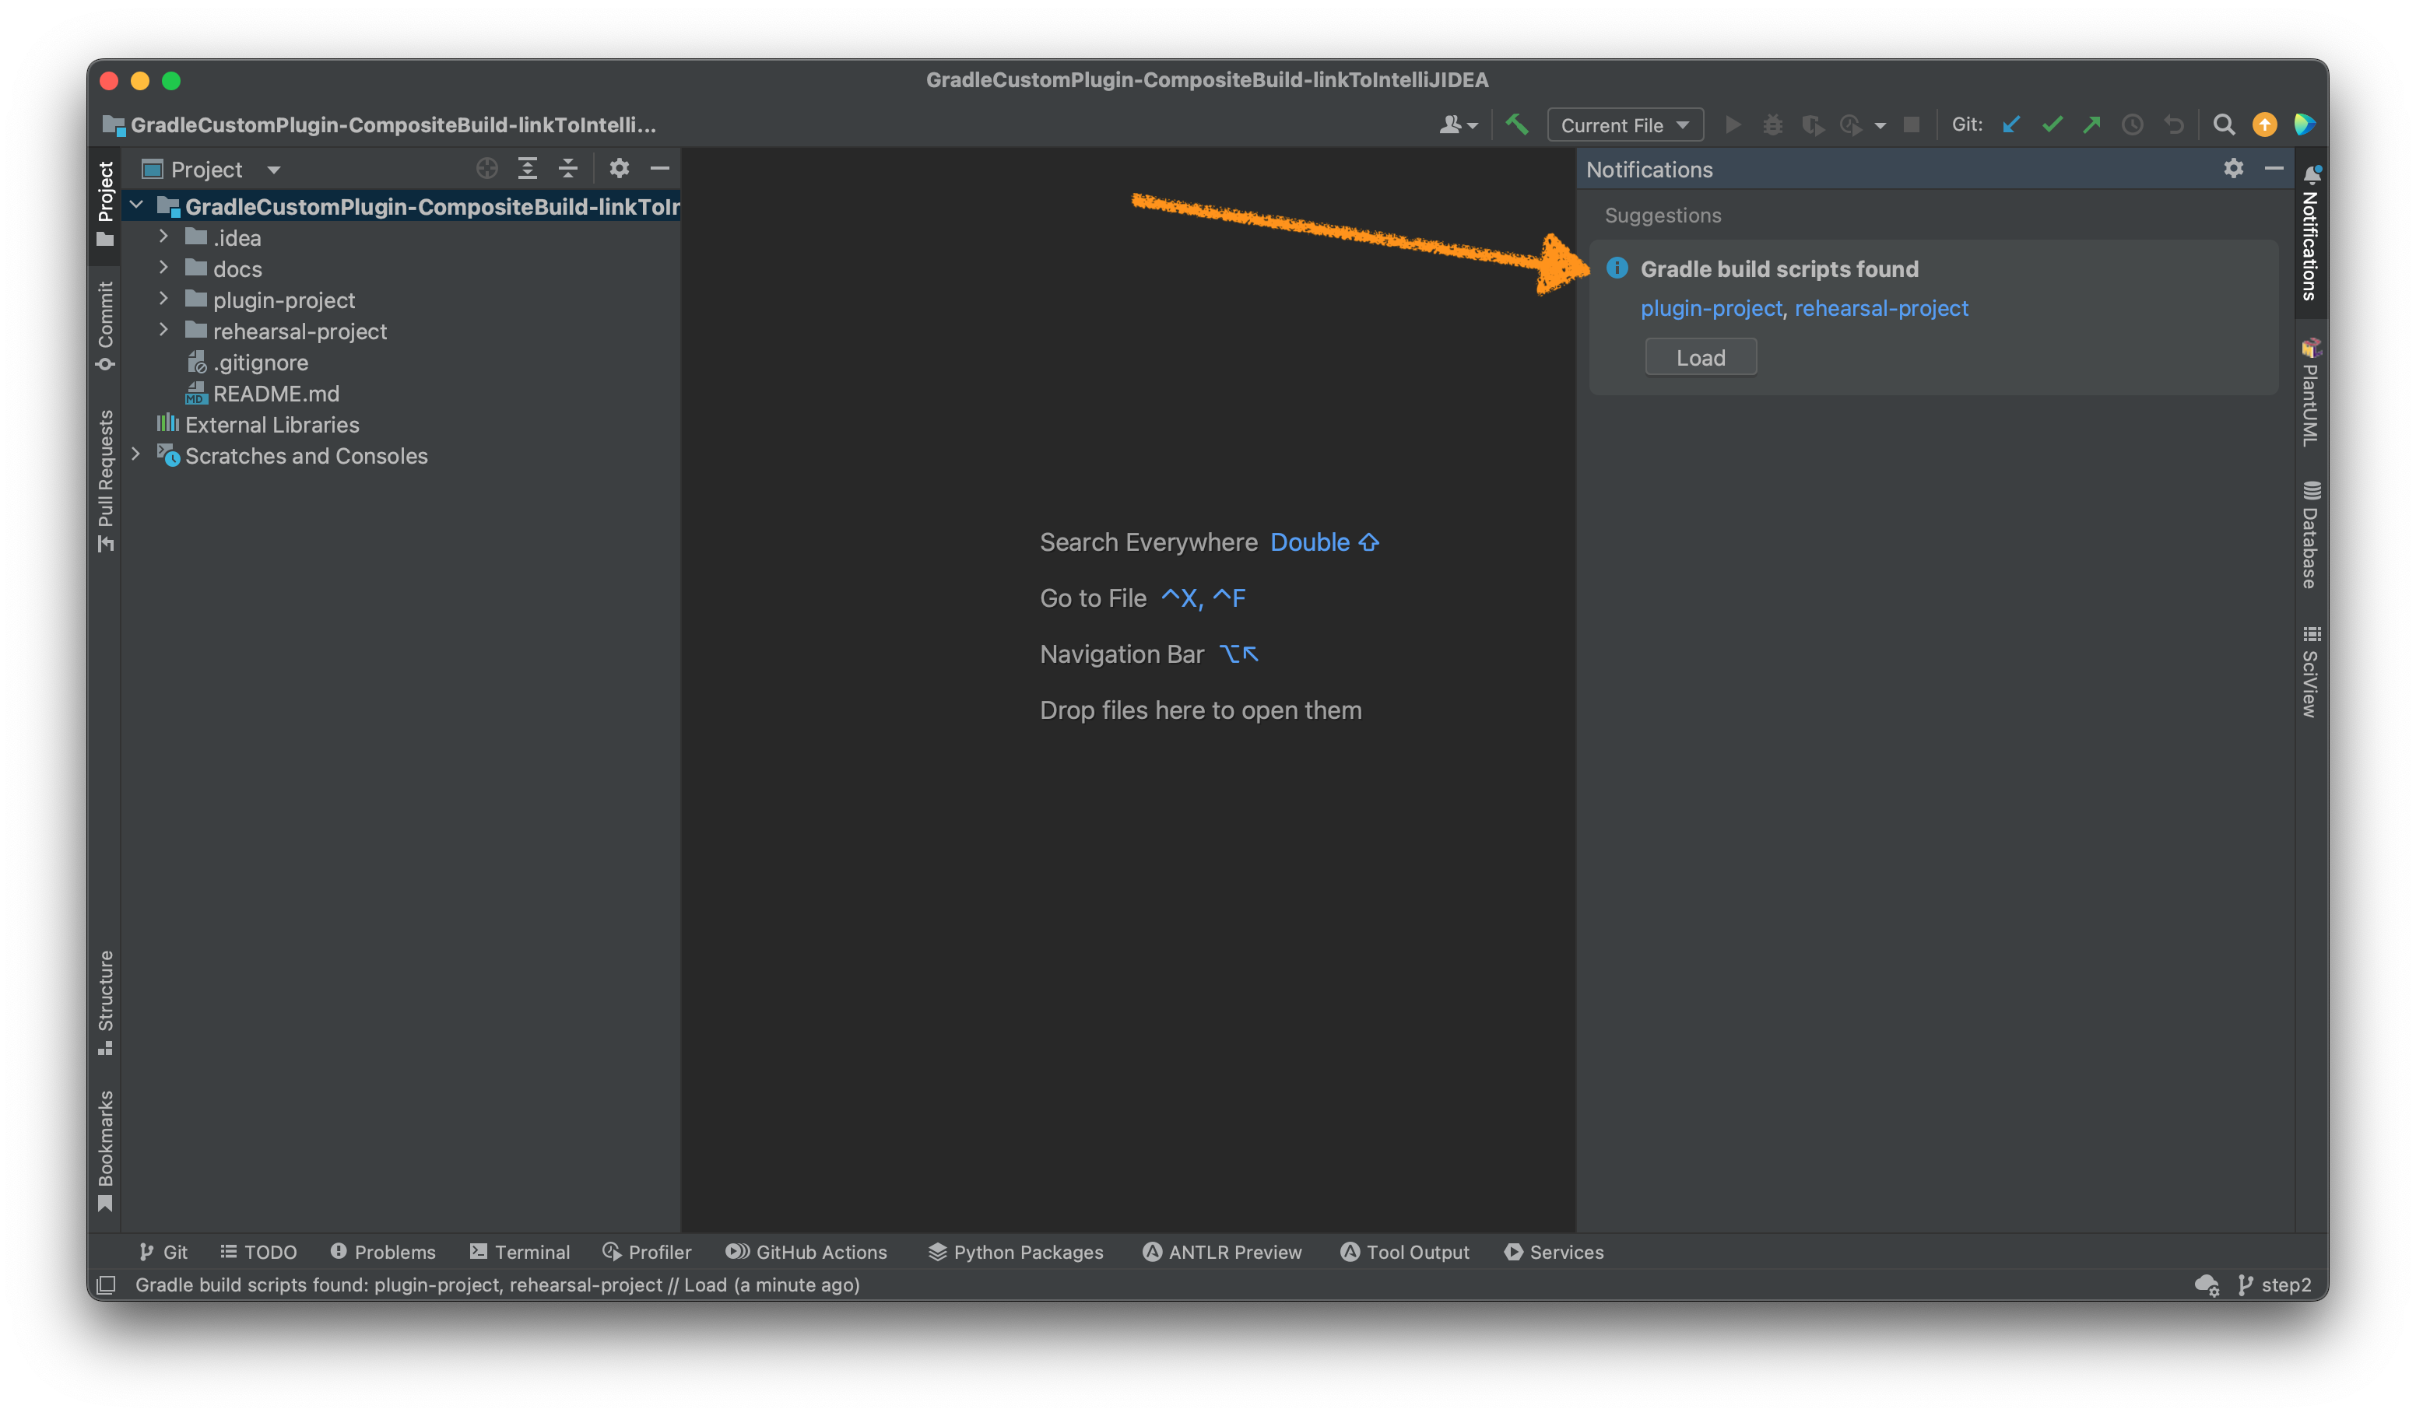Click the JetBrains Toolbox colored icon
The width and height of the screenshot is (2416, 1416).
pyautogui.click(x=2305, y=124)
